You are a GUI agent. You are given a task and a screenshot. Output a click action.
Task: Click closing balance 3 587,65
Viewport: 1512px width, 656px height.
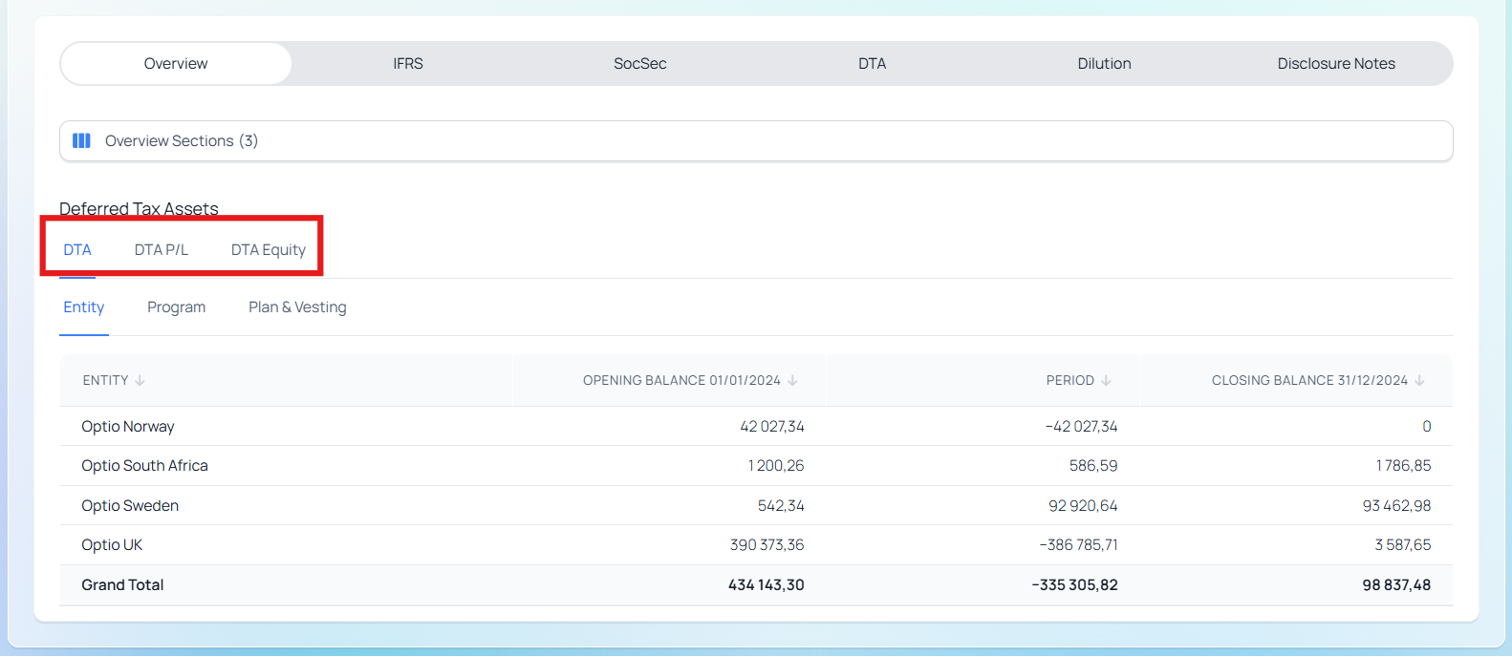1403,544
